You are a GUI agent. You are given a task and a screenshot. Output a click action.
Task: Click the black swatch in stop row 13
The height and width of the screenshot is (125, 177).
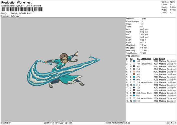[134, 93]
